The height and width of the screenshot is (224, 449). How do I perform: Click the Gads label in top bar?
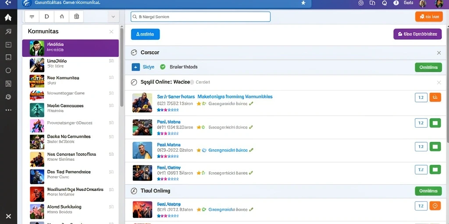[x=409, y=3]
